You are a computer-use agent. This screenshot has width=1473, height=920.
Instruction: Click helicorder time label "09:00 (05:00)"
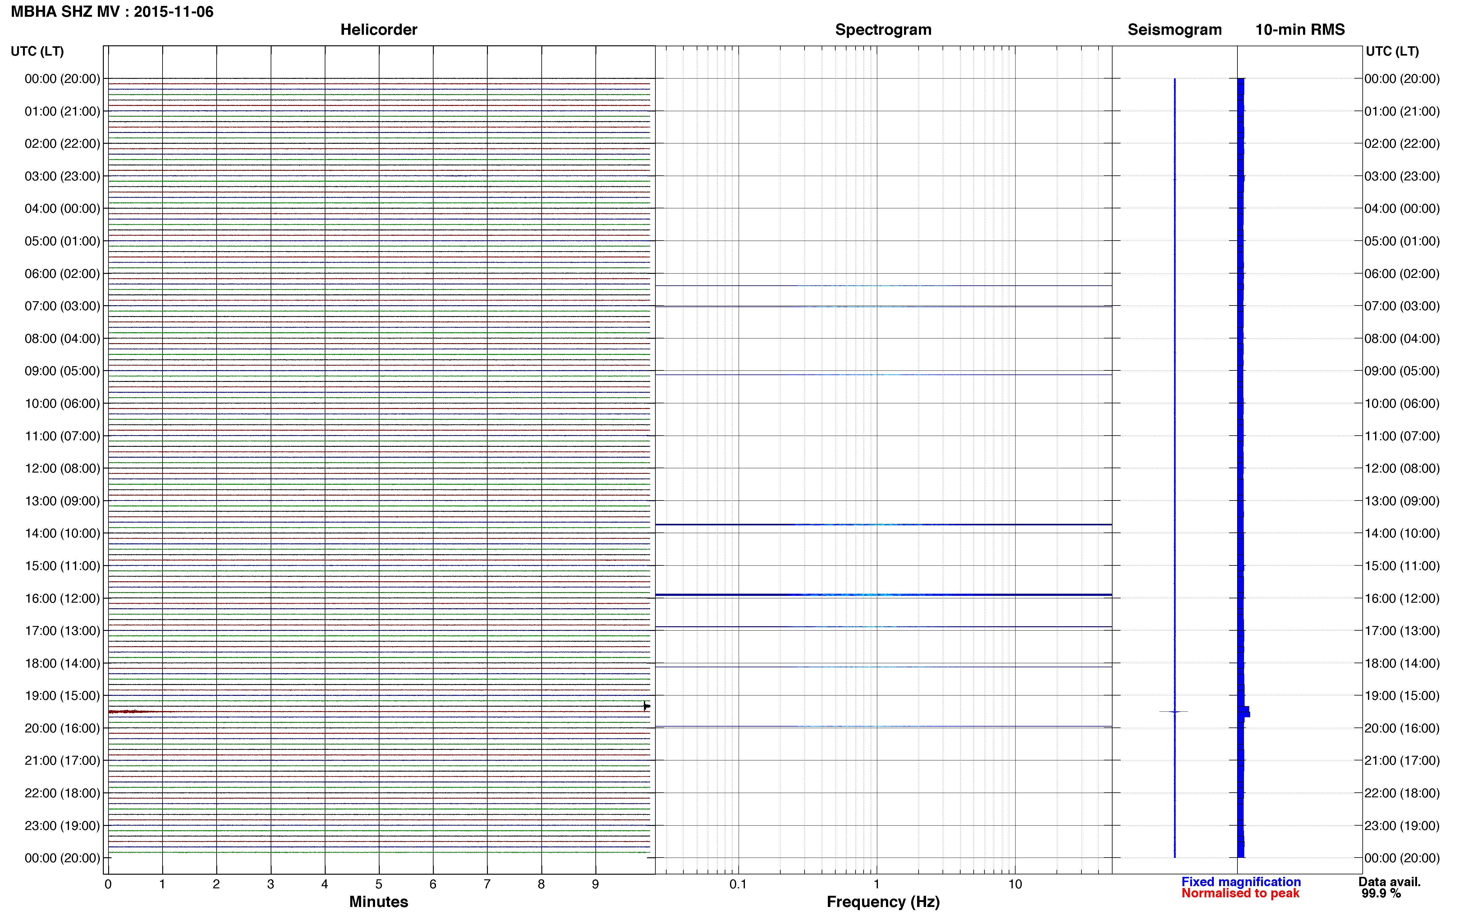click(62, 371)
